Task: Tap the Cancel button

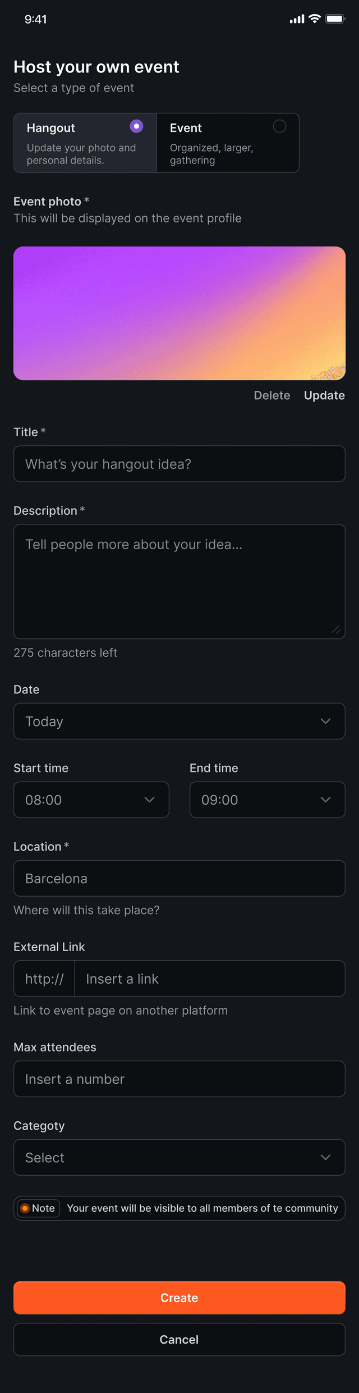Action: (x=179, y=1340)
